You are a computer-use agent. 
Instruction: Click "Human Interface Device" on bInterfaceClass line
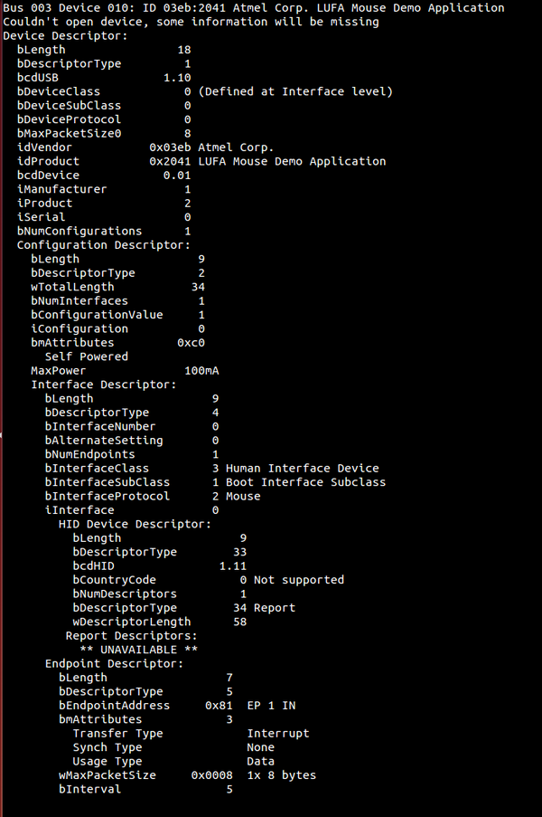pyautogui.click(x=302, y=469)
